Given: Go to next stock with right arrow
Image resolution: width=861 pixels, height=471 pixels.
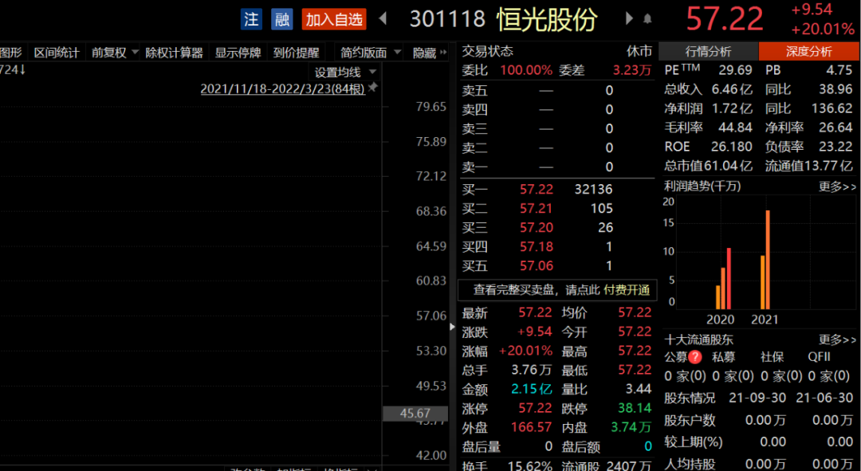Looking at the screenshot, I should (629, 18).
